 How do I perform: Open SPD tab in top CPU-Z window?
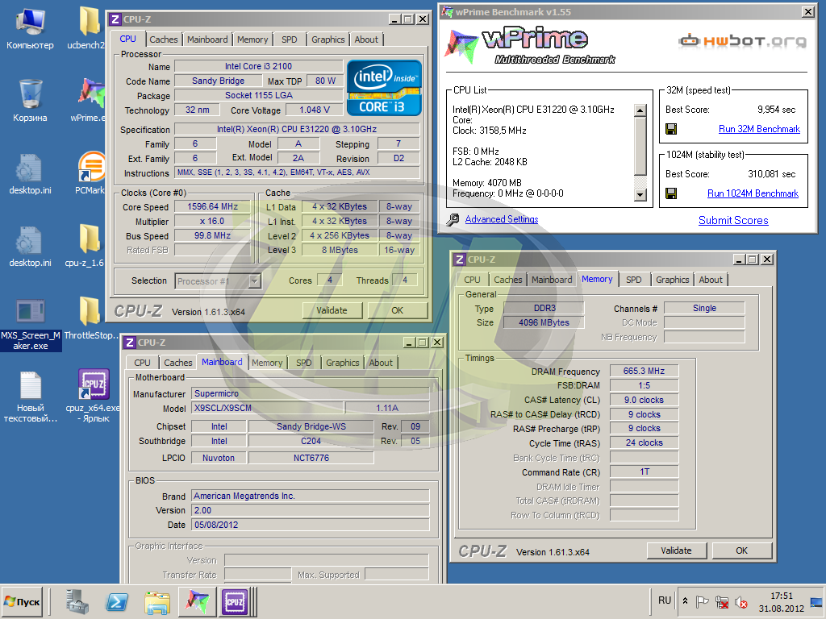tap(290, 39)
